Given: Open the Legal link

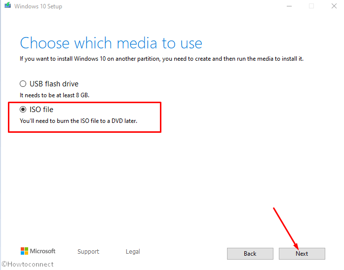Looking at the screenshot, I should [x=133, y=251].
